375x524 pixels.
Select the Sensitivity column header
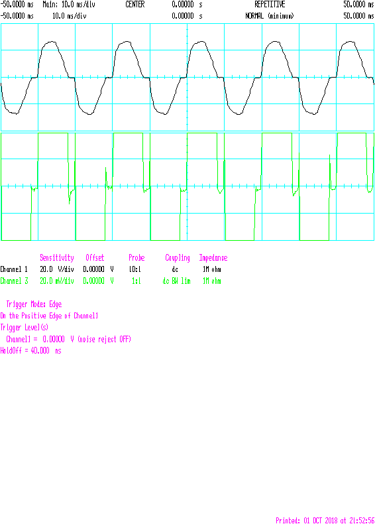coord(57,258)
